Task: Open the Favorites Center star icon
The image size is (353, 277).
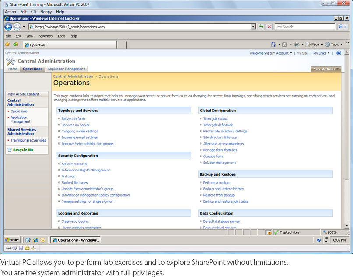Action: (x=7, y=44)
